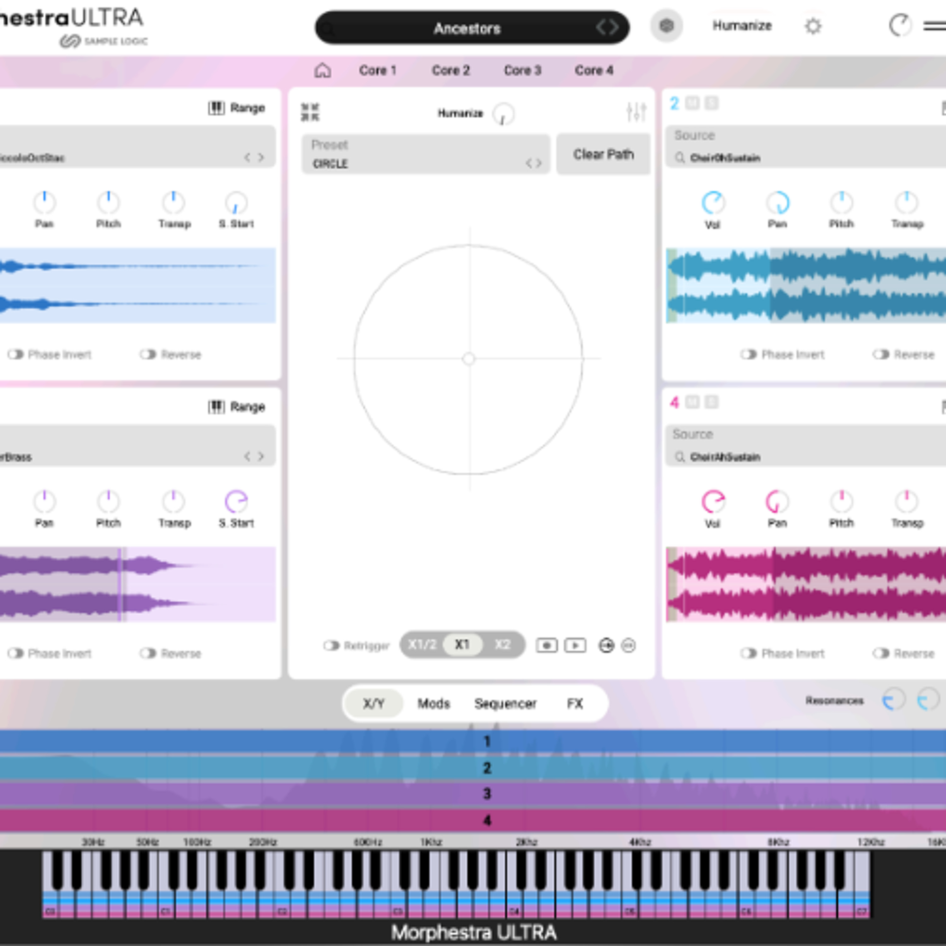Image resolution: width=946 pixels, height=946 pixels.
Task: Select the next global preset after Ancestors
Action: click(614, 27)
